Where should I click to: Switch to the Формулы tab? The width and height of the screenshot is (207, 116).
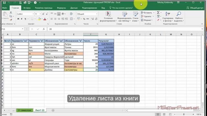coord(61,8)
